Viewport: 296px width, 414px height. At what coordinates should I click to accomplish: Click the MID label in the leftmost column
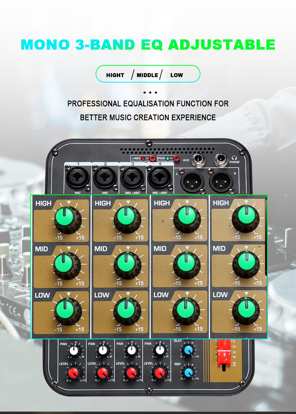tap(42, 249)
